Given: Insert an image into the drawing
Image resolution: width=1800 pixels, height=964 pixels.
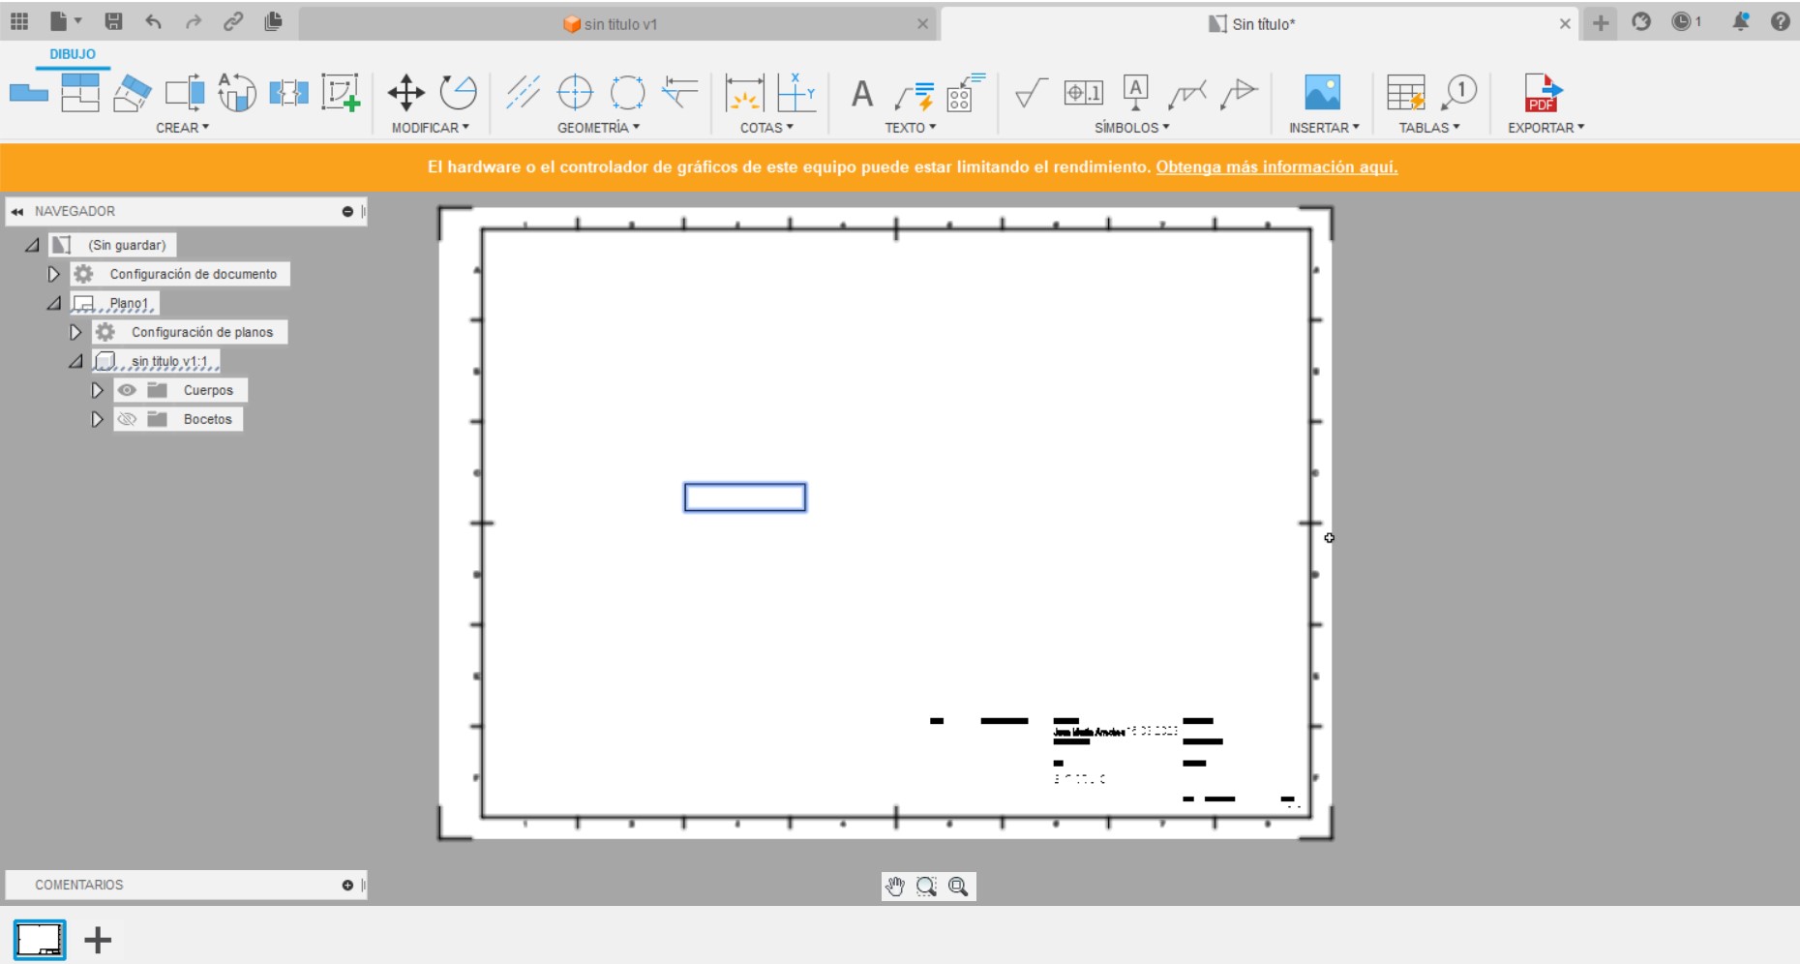Looking at the screenshot, I should [x=1323, y=92].
